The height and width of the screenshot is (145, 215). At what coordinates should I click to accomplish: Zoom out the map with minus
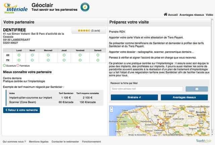pyautogui.click(x=112, y=111)
